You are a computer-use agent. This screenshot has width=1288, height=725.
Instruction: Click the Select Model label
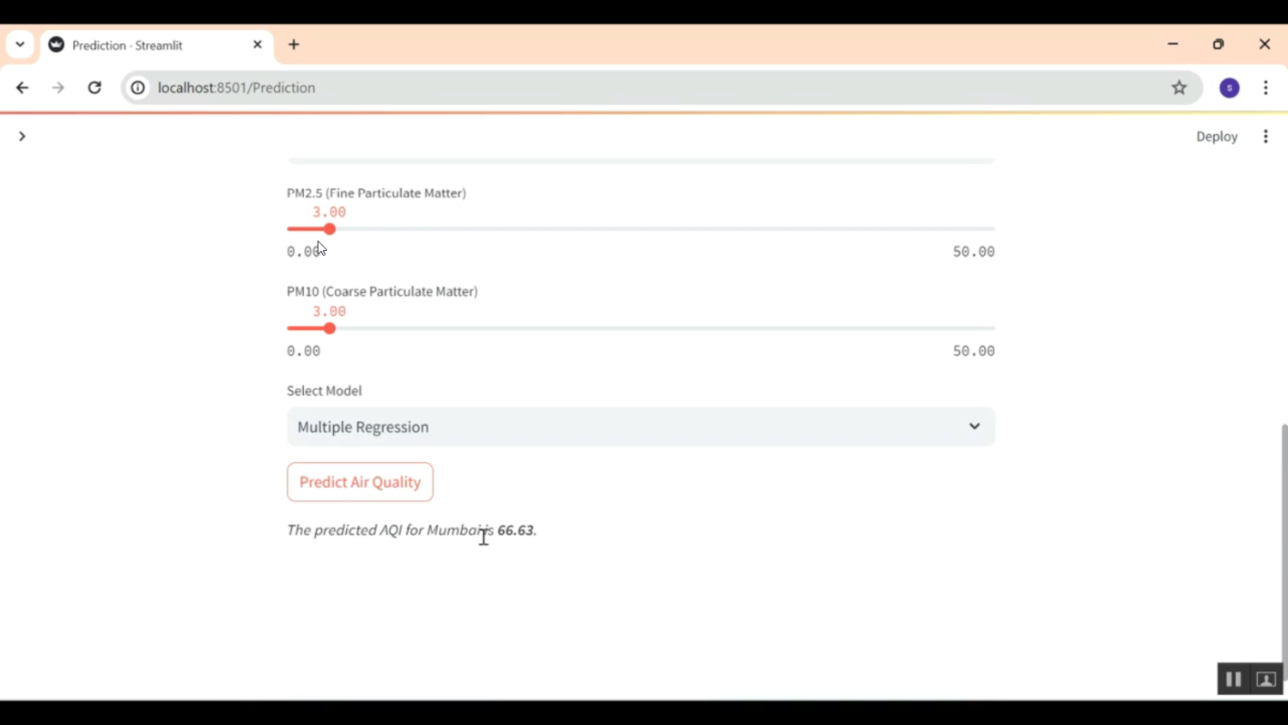click(325, 391)
